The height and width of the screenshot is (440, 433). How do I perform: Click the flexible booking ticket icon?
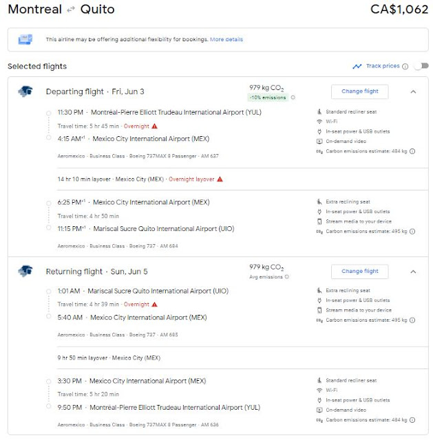point(25,39)
